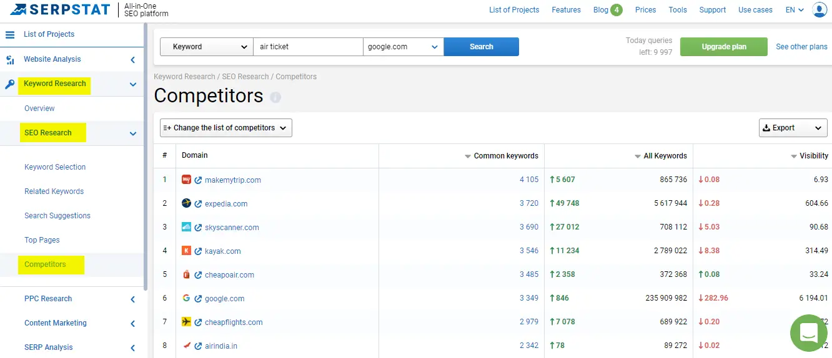
Task: Open airindia.in external link icon
Action: pyautogui.click(x=198, y=346)
